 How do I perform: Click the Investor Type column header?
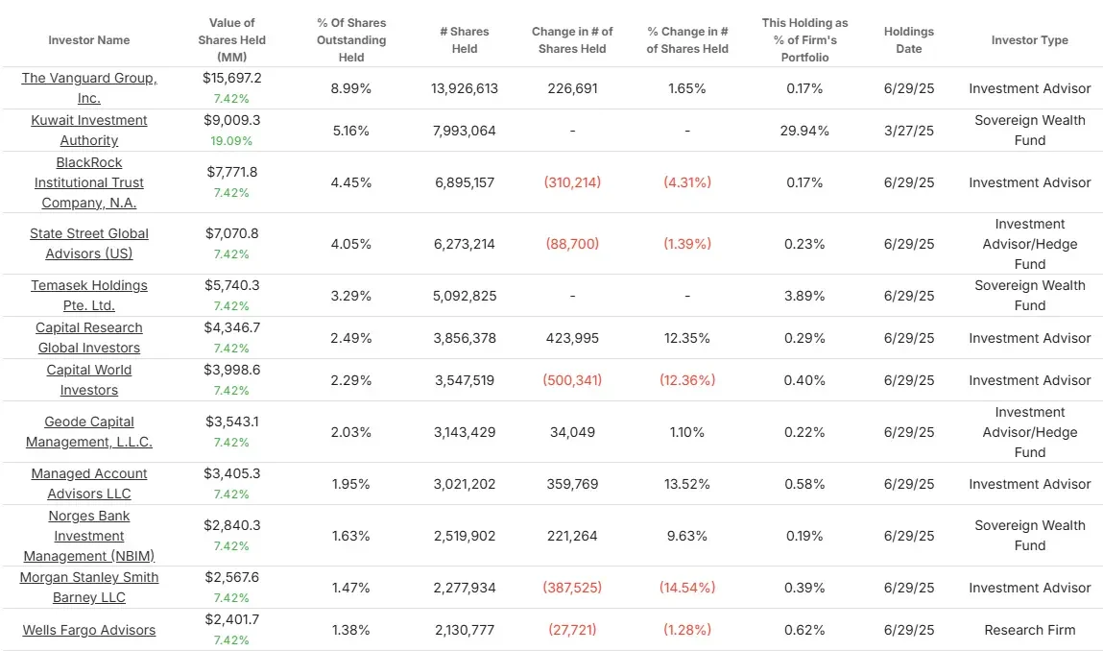1030,40
